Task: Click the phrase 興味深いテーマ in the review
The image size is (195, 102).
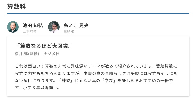Action: [x=86, y=66]
